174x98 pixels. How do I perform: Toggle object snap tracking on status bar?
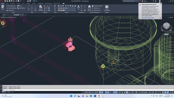114,92
